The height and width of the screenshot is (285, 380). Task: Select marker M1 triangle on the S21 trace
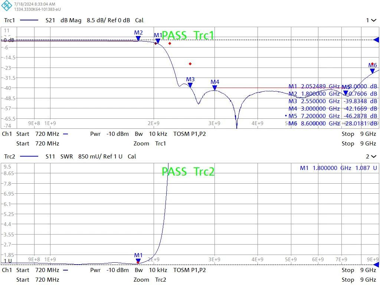click(158, 41)
